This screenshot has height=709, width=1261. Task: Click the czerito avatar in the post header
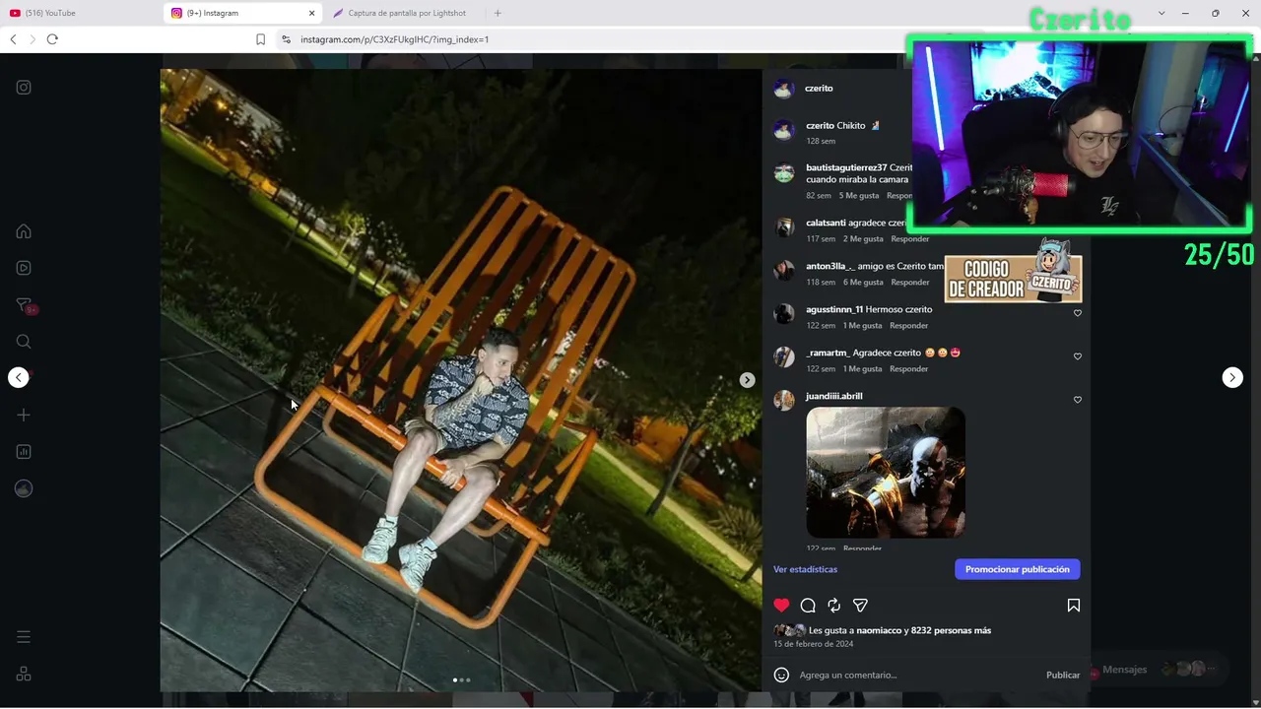point(784,89)
